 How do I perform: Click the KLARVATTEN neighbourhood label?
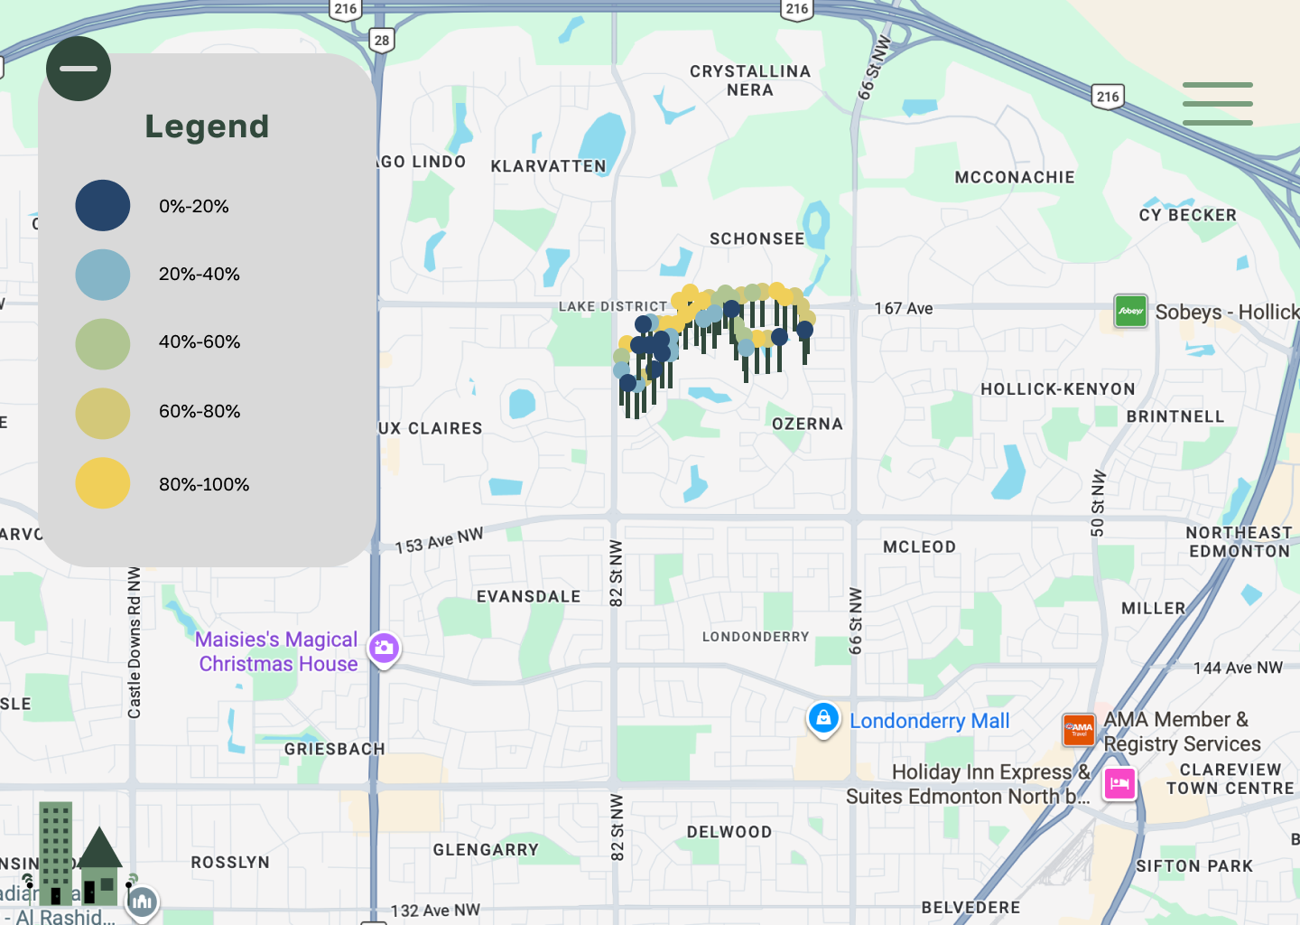549,166
